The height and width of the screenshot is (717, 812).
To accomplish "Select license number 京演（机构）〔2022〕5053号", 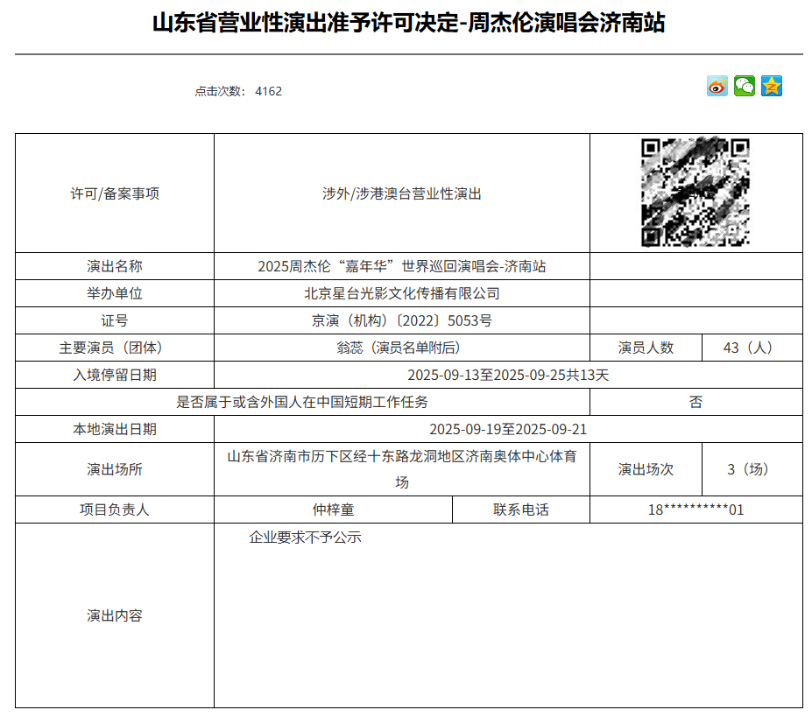I will (x=402, y=320).
